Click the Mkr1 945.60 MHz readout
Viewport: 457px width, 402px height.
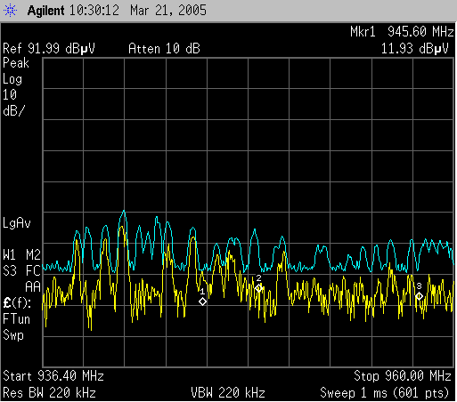point(402,32)
